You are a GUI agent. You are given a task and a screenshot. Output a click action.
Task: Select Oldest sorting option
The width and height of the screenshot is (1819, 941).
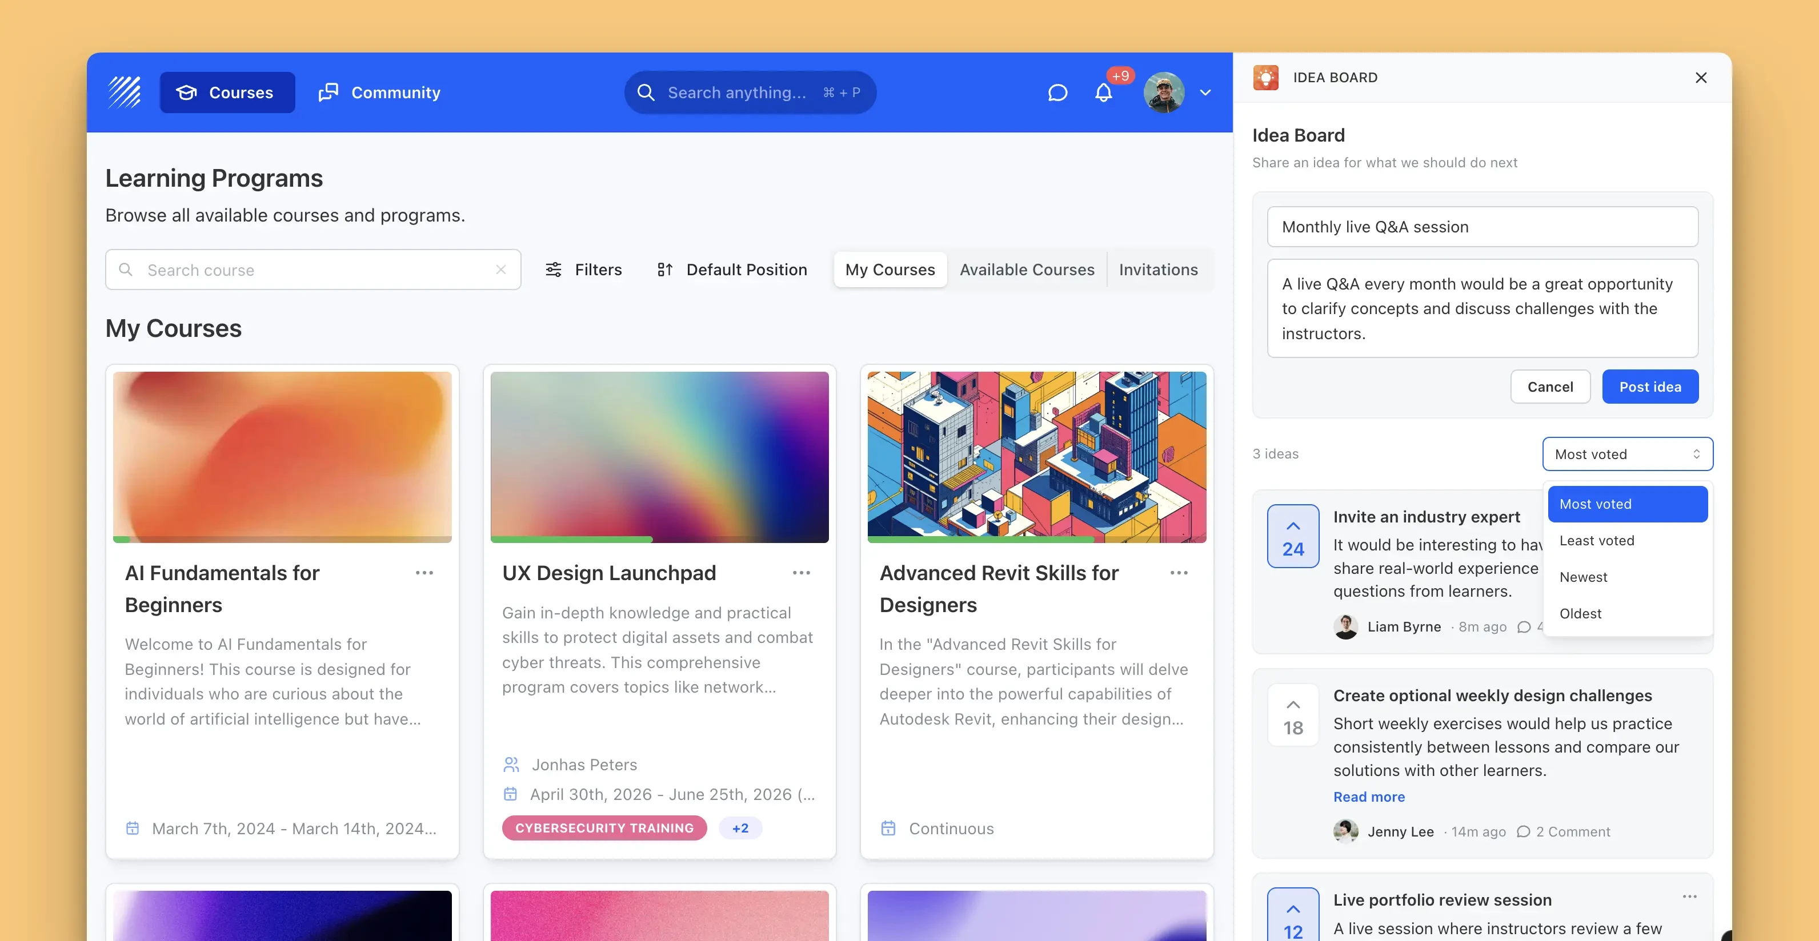coord(1628,613)
